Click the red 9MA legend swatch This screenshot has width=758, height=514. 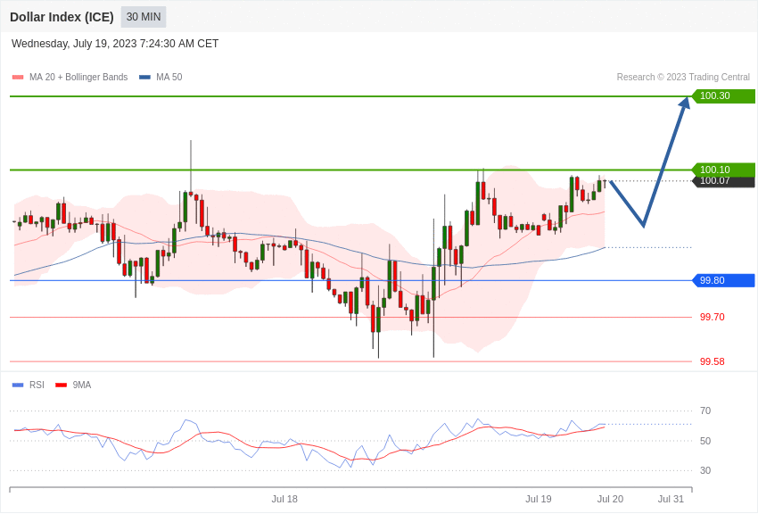click(61, 385)
